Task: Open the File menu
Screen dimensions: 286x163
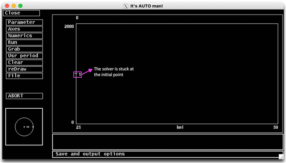Action: pos(25,76)
